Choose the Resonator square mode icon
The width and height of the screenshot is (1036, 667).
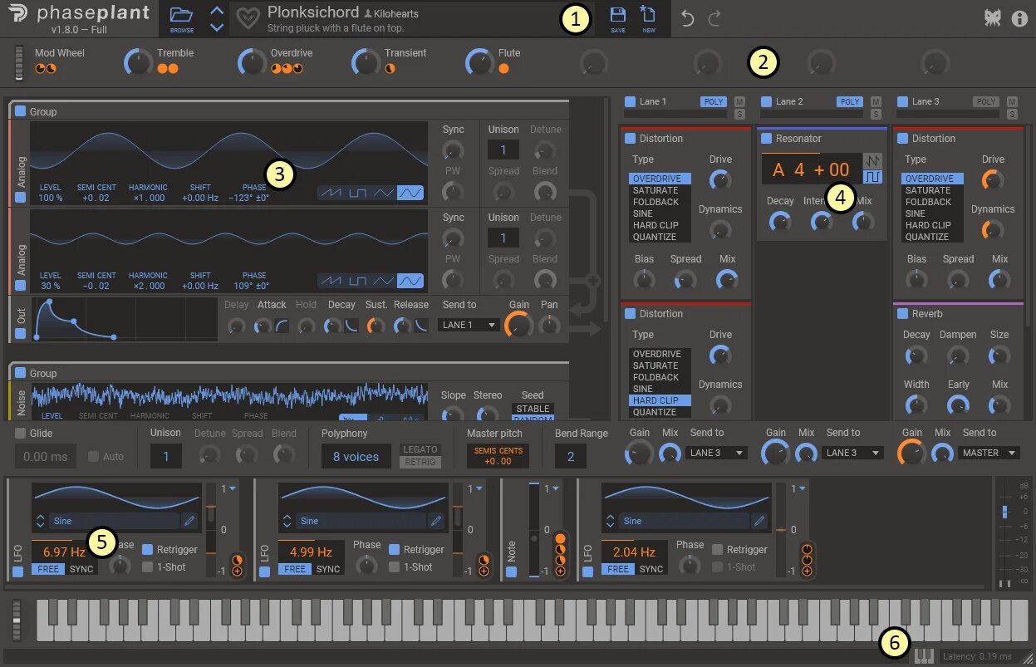(872, 177)
